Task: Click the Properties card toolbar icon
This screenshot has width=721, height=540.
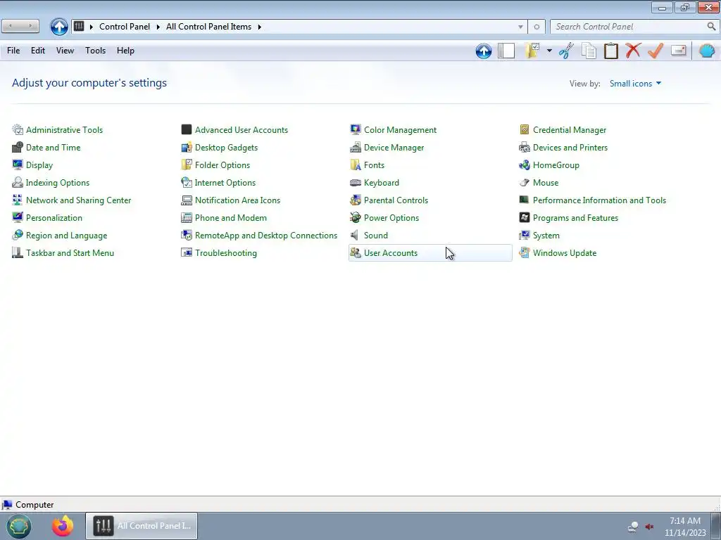Action: pyautogui.click(x=678, y=51)
